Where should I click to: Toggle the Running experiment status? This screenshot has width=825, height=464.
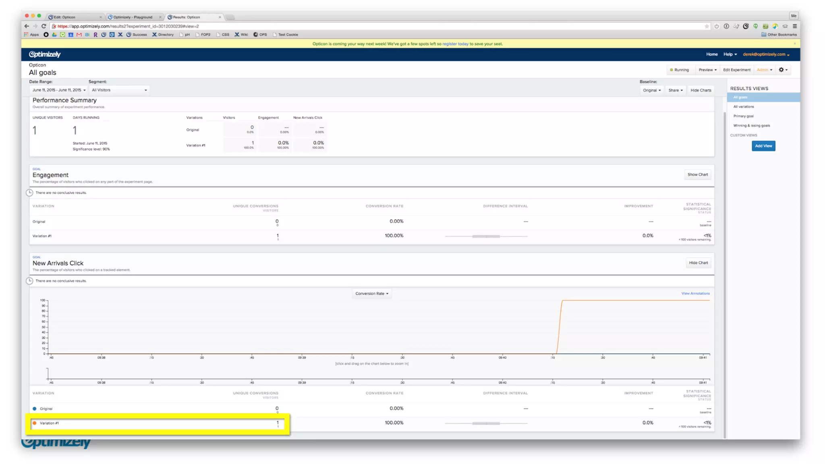pyautogui.click(x=679, y=70)
